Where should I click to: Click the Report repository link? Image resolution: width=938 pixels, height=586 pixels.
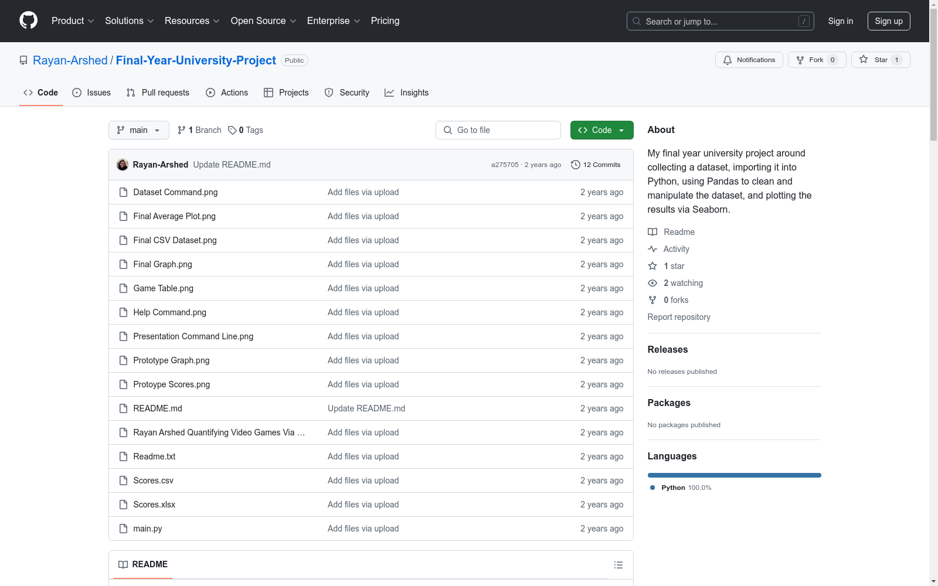pos(679,317)
